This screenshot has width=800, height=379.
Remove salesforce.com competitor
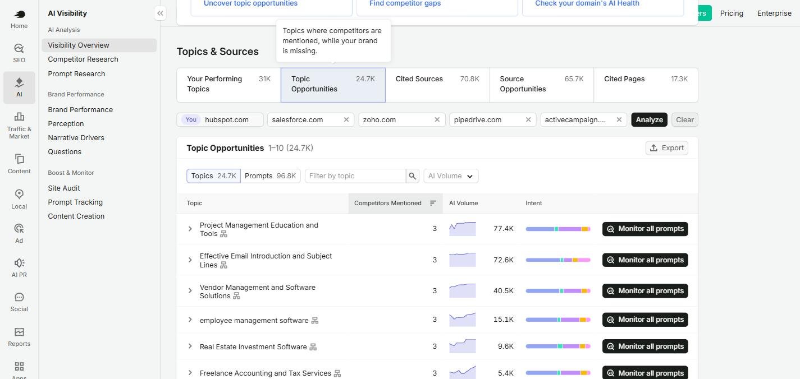(346, 119)
